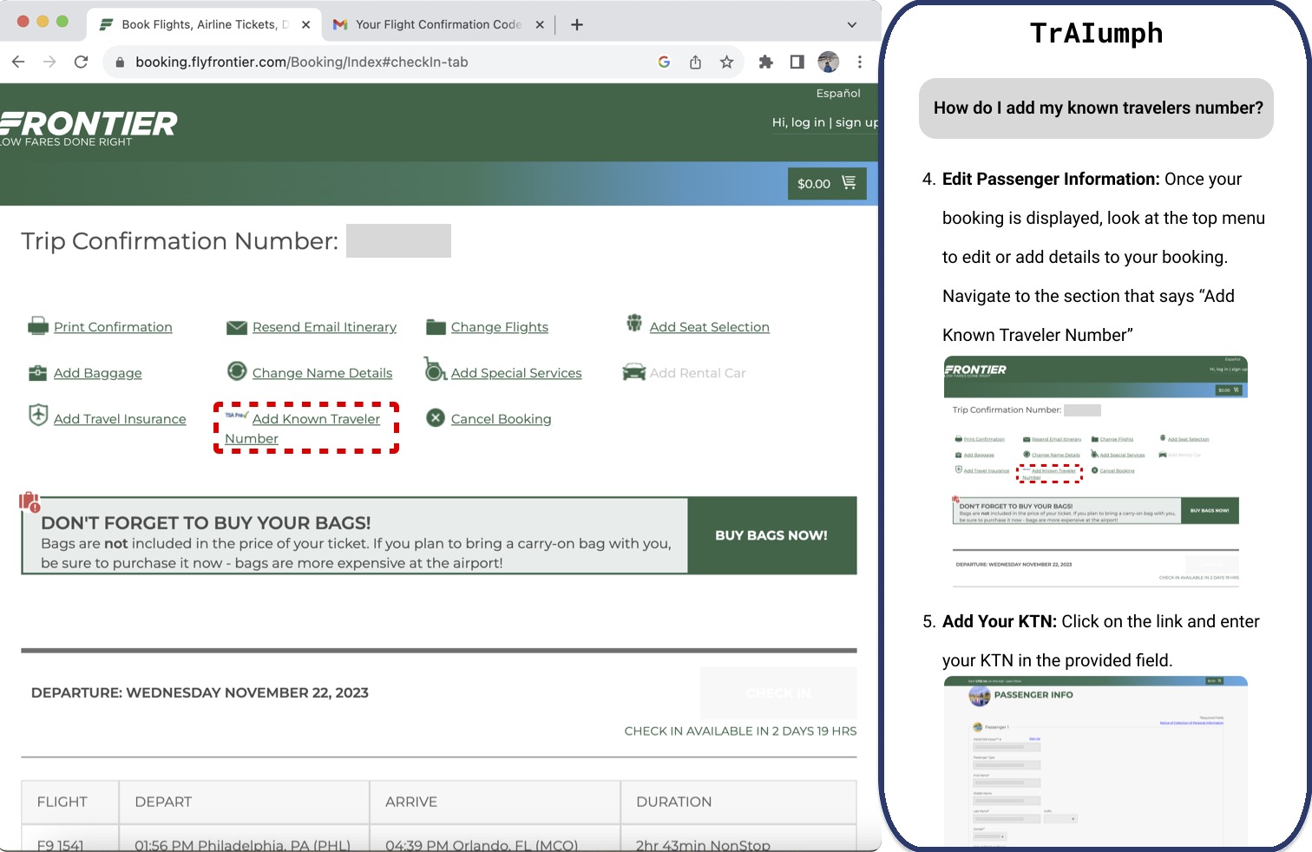Select the 'CHECK IN AVAILABLE IN 2 DAYS 19 HRS' text
The image size is (1312, 852).
(x=740, y=731)
